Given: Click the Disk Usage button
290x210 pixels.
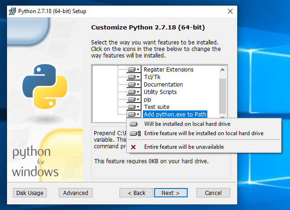Looking at the screenshot, I should coord(30,193).
